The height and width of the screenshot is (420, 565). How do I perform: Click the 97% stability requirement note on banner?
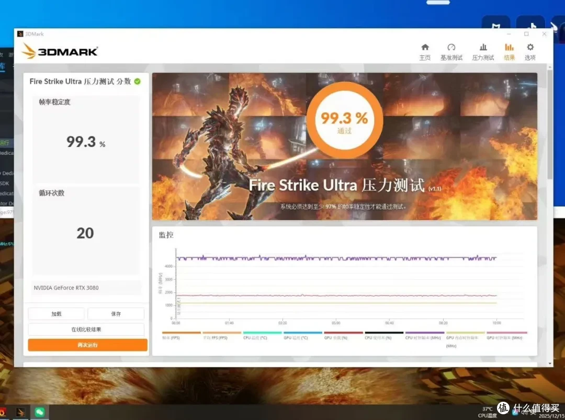click(x=344, y=207)
